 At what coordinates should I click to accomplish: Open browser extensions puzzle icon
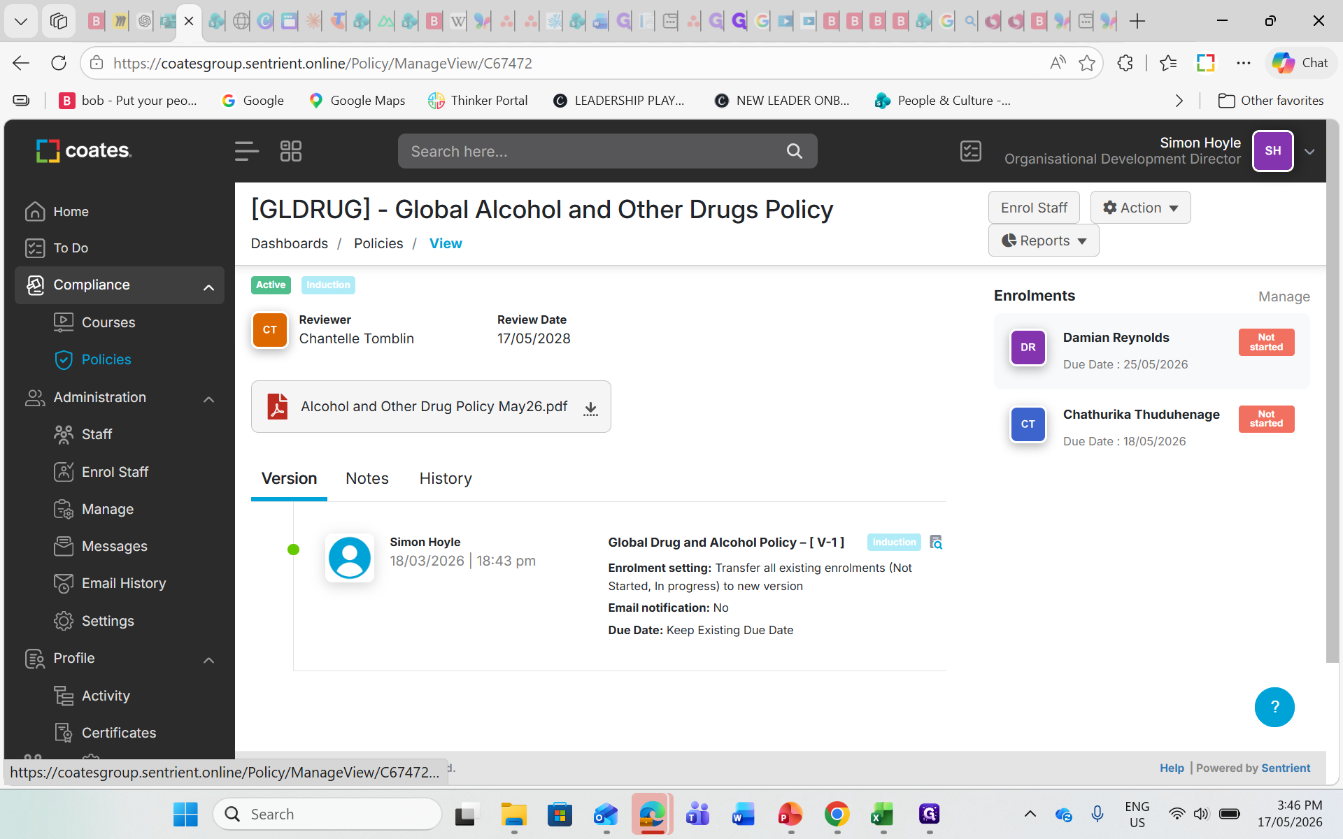(x=1125, y=63)
